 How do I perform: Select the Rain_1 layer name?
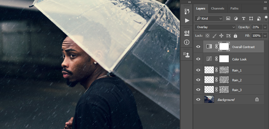[237, 70]
